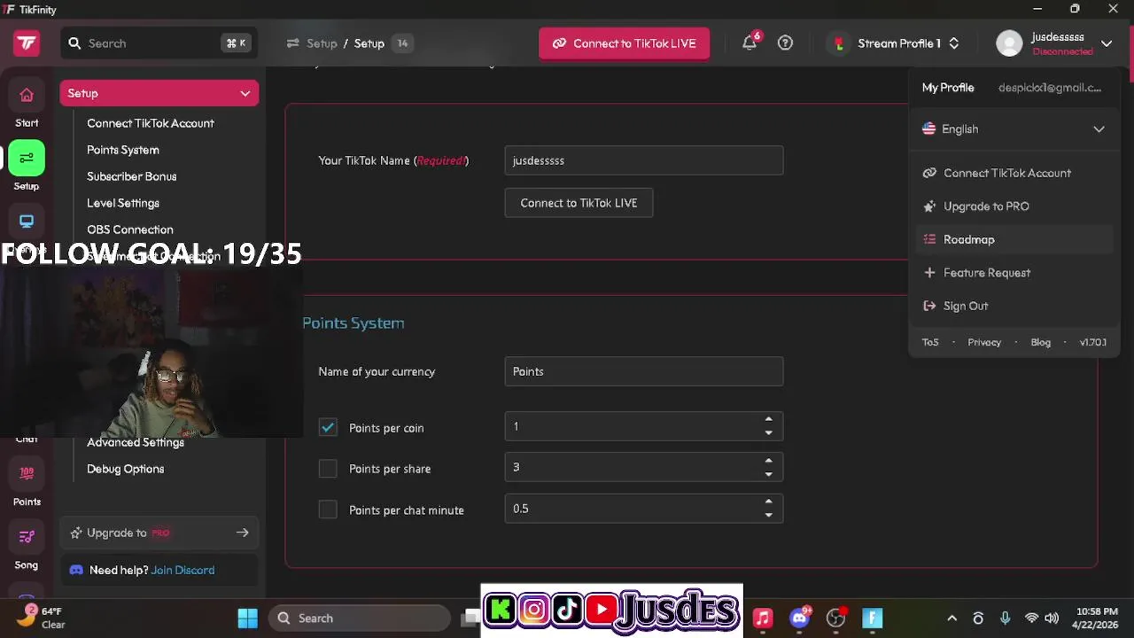Click the Discord icon beside Need help

(x=76, y=570)
